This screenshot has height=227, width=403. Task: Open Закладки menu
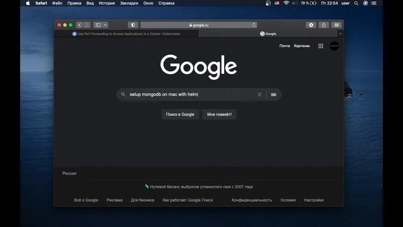click(x=129, y=3)
